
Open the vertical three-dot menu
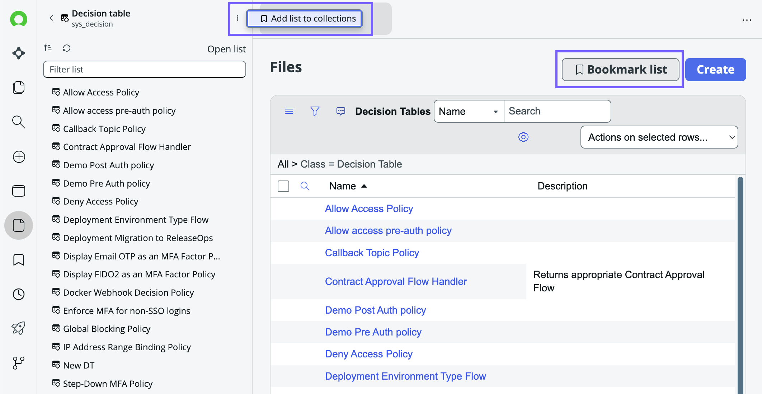coord(237,18)
